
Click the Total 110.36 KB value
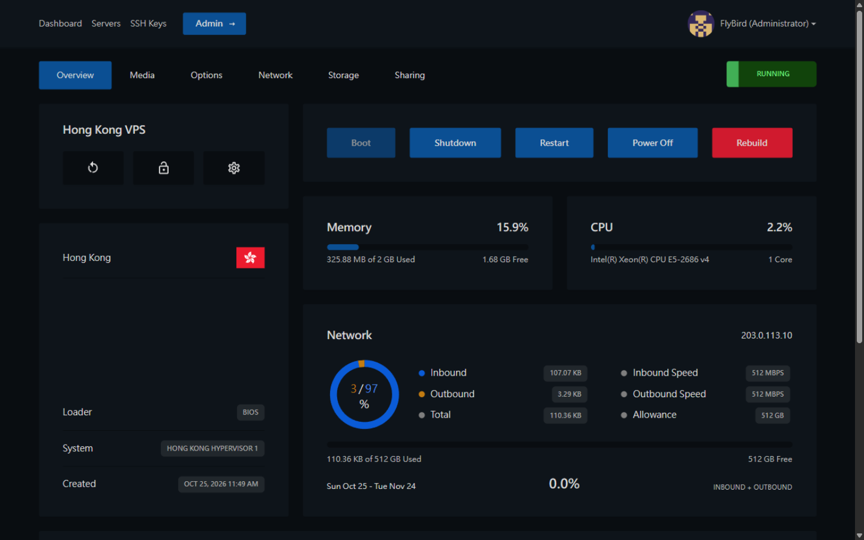(566, 415)
